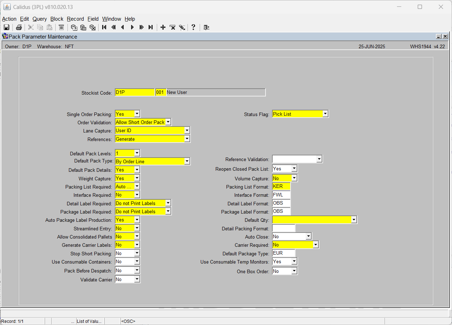
Task: Go to first record using toolbar arrow
Action: tap(104, 27)
